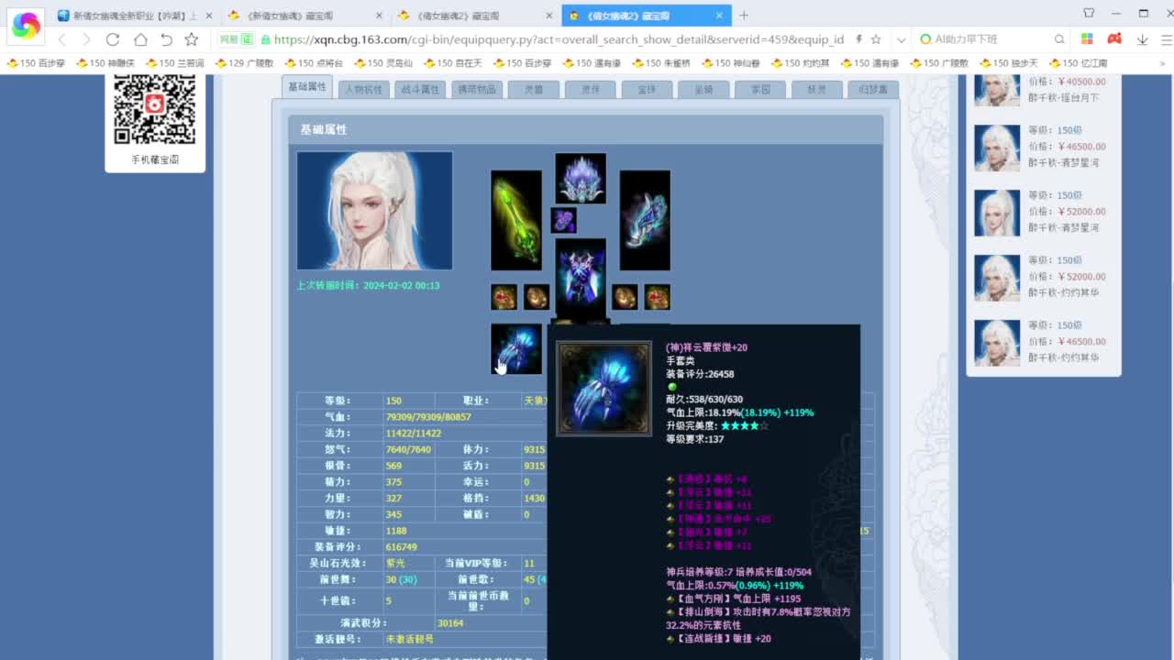The height and width of the screenshot is (660, 1174).
Task: Open the 150 神仙眷 bookmark
Action: (x=731, y=63)
